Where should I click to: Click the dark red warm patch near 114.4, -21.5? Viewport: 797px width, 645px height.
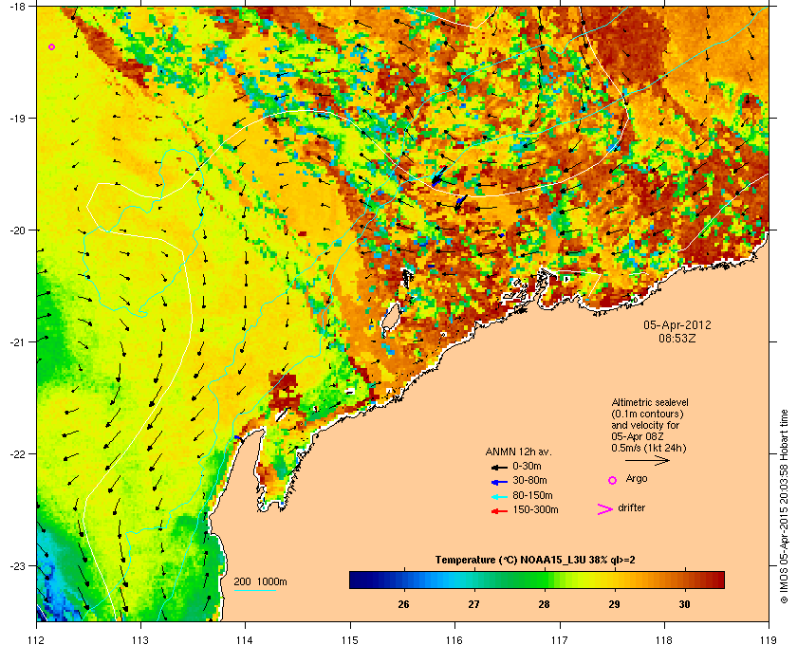click(285, 392)
